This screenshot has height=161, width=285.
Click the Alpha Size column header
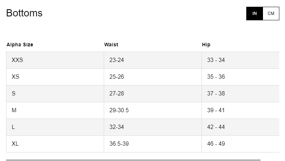tap(20, 45)
